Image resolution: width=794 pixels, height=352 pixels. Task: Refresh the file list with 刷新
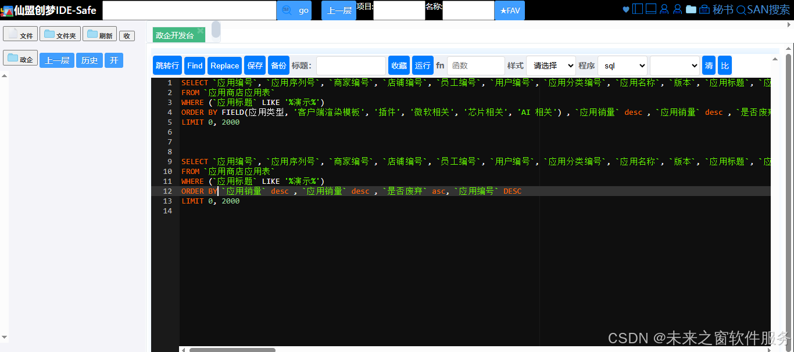pos(99,34)
